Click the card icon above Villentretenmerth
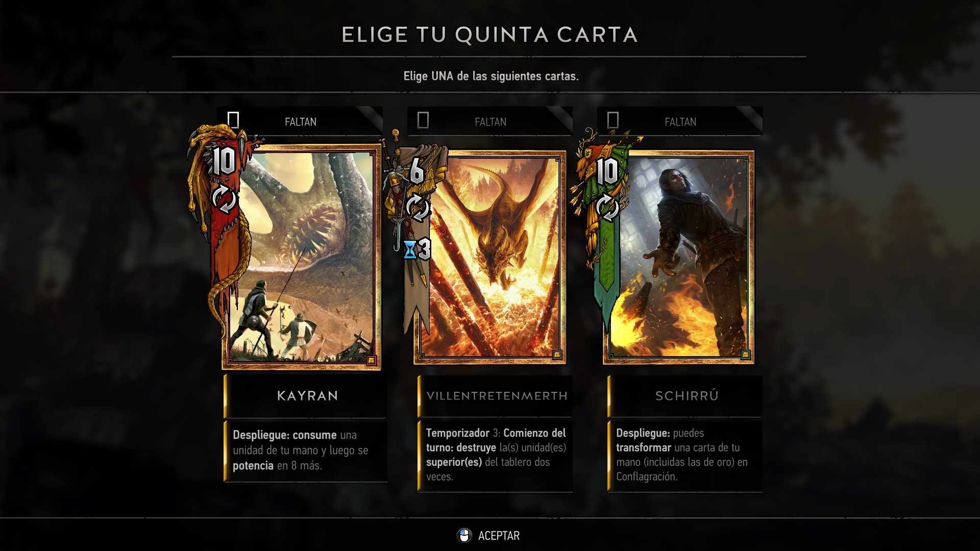The width and height of the screenshot is (980, 551). tap(423, 120)
